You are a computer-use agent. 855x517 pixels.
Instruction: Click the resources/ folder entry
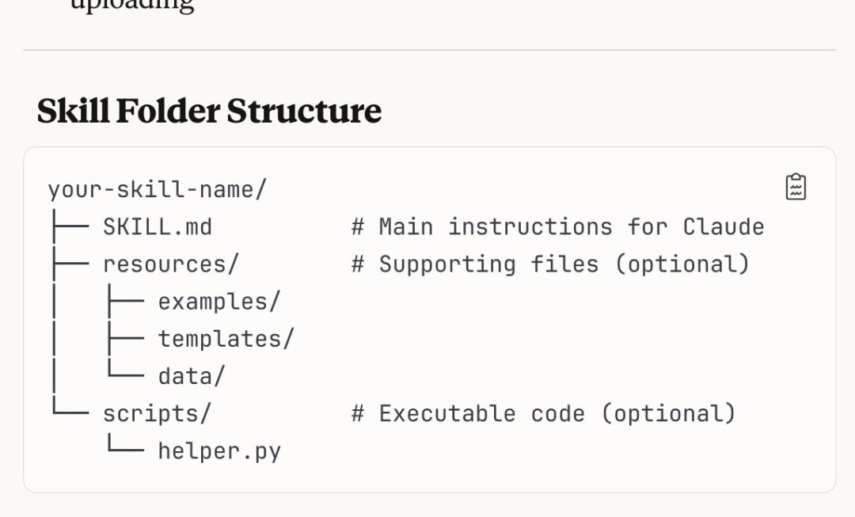coord(171,264)
